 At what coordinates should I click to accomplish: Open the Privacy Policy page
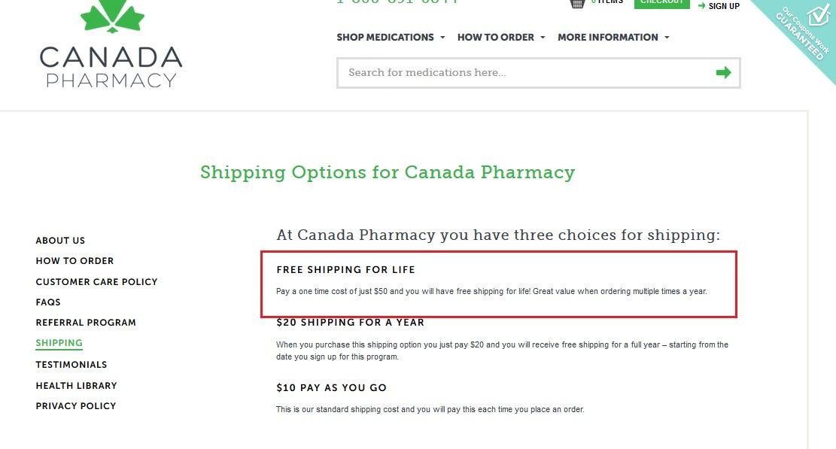click(76, 406)
